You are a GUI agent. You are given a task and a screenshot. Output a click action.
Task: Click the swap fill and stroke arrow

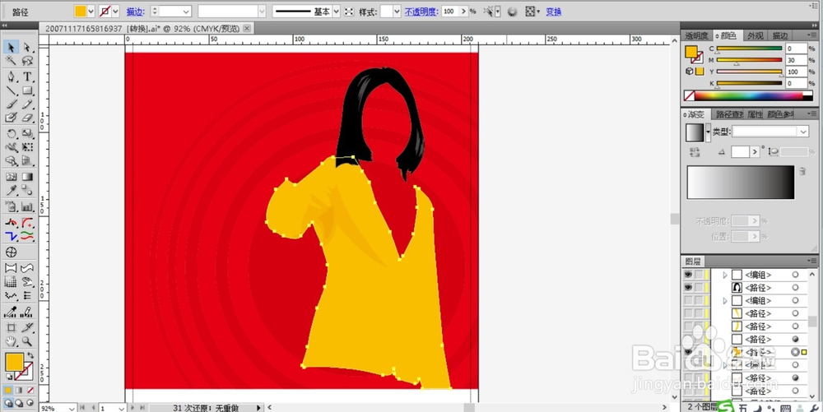coord(30,356)
